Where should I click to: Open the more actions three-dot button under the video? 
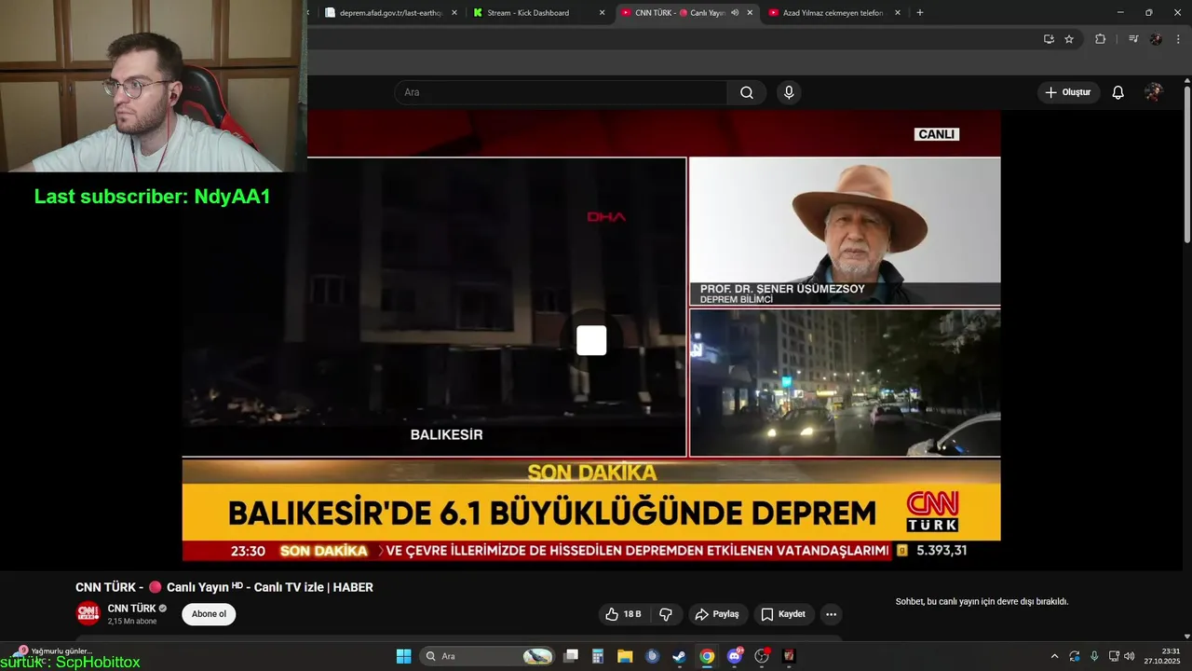coord(831,614)
